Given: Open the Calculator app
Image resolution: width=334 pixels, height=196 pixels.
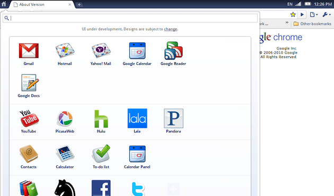Looking at the screenshot, I should (65, 154).
